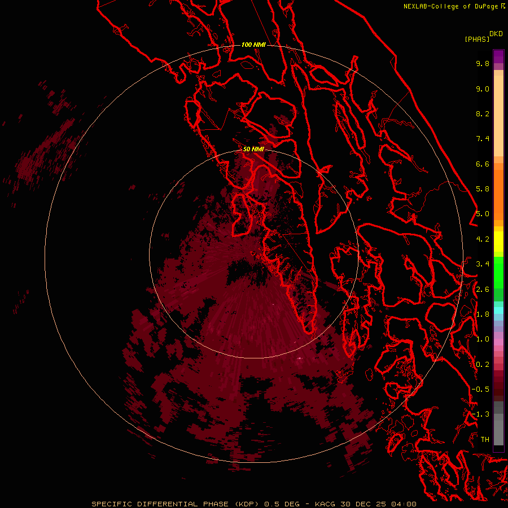Click the gray bottom segment of color scale
The width and height of the screenshot is (508, 508).
pos(498,431)
